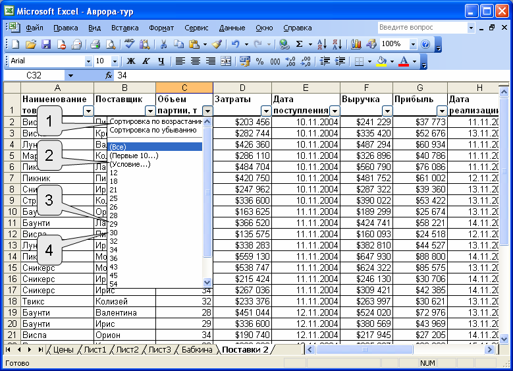Open autofilter arrow for Прибыль column
513x371 pixels.
click(x=442, y=111)
